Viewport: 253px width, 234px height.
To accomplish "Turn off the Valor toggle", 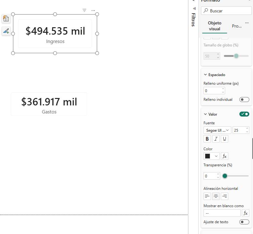I will click(x=244, y=114).
